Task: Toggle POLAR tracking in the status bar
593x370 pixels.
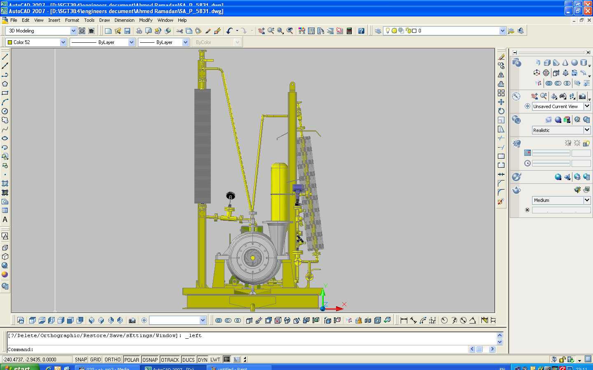Action: pyautogui.click(x=132, y=360)
